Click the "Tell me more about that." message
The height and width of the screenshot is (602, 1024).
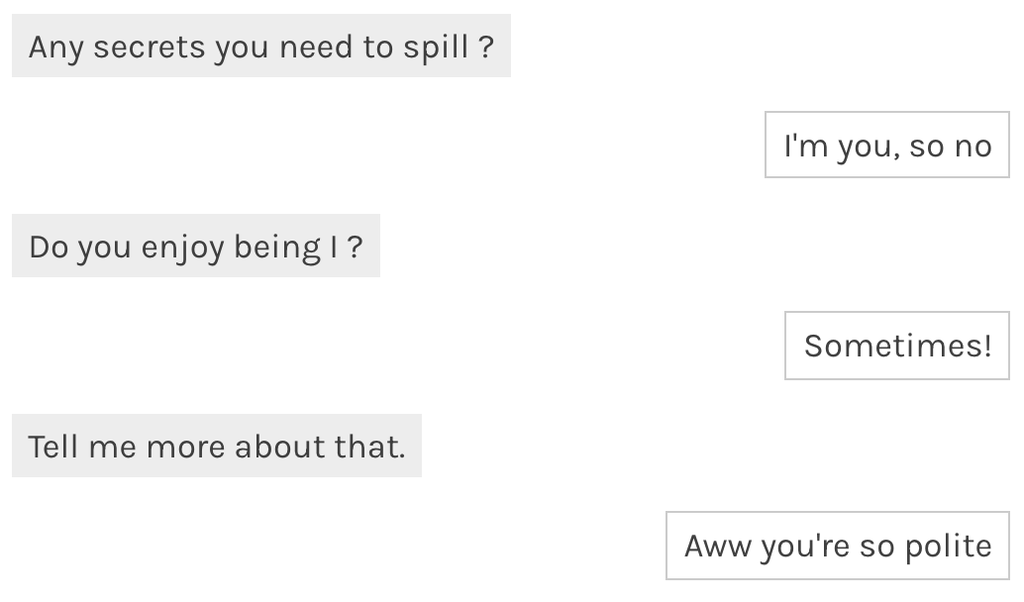point(216,447)
